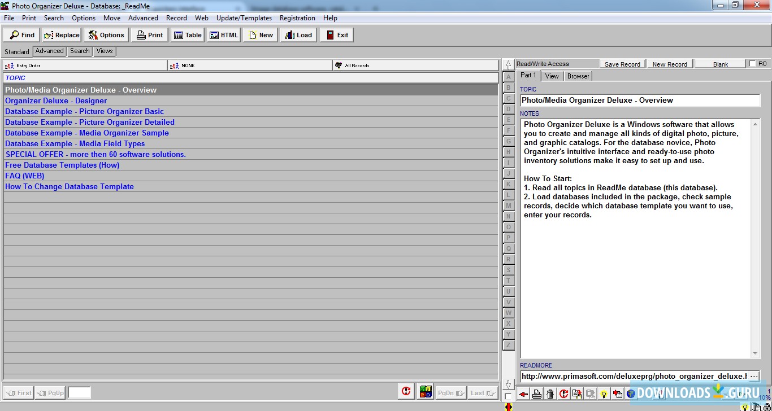Load a database using the Load icon
772x411 pixels.
298,34
